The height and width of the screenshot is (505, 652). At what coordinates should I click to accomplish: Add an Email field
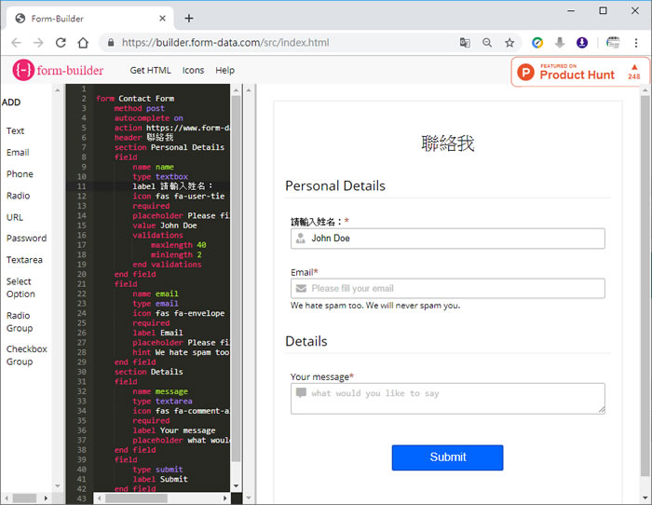tap(18, 152)
